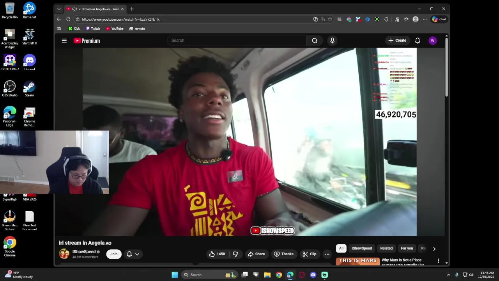Open remote bookmark in favorites bar
The image size is (499, 281).
point(137,28)
